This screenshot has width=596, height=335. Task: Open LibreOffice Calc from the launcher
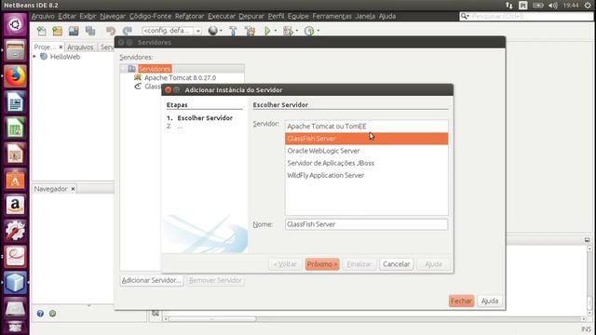click(x=15, y=127)
